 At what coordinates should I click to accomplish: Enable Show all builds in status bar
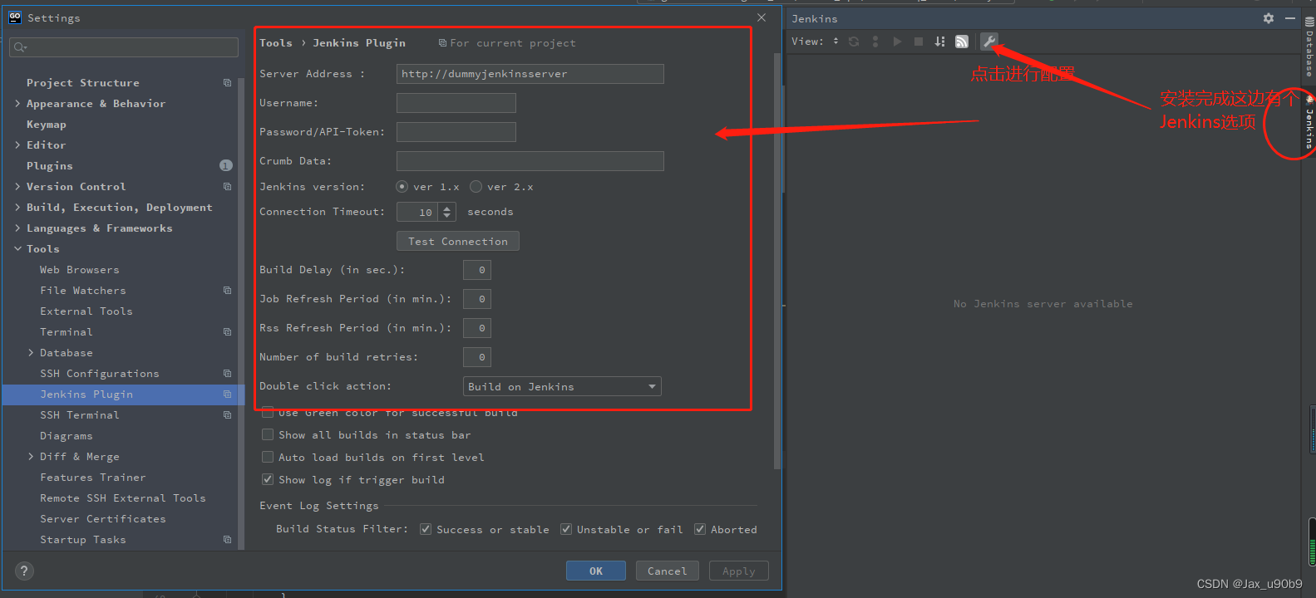coord(268,434)
